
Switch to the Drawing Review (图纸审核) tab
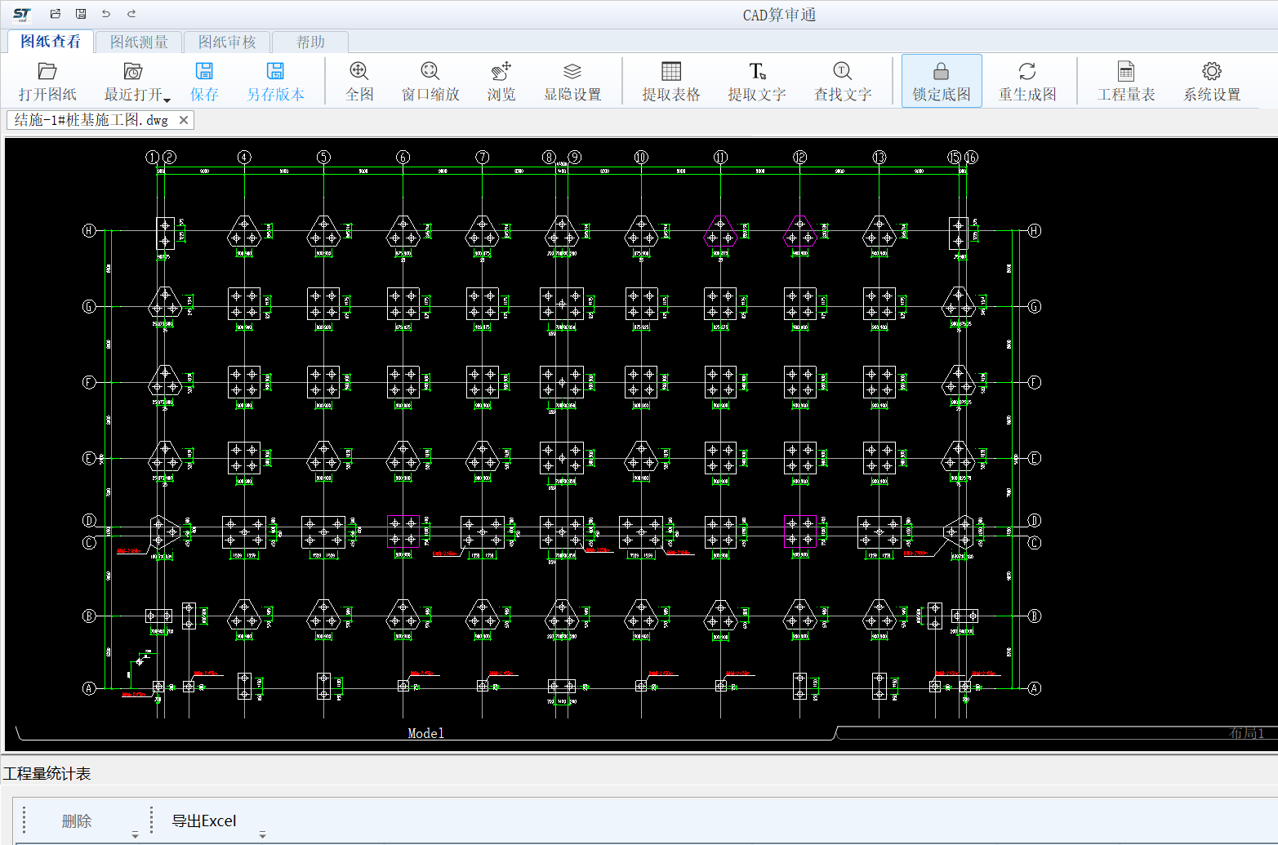click(227, 42)
